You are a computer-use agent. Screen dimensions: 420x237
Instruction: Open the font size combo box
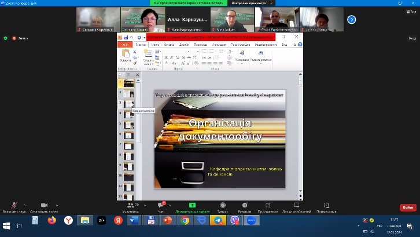(x=195, y=51)
